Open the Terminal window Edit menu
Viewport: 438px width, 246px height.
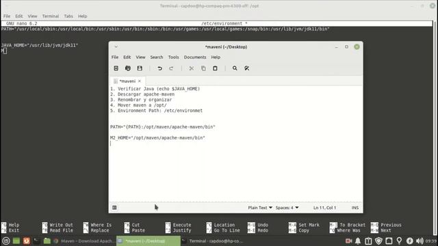pyautogui.click(x=19, y=16)
